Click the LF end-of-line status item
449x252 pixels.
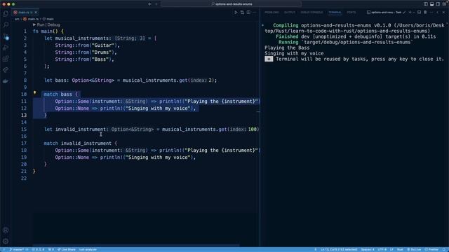point(391,249)
